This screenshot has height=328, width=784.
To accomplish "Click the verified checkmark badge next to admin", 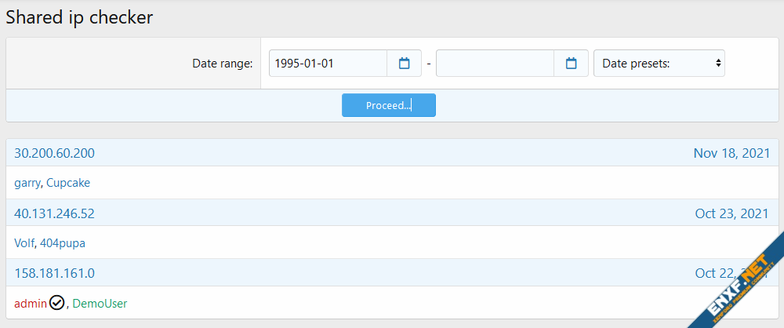I will (x=56, y=303).
